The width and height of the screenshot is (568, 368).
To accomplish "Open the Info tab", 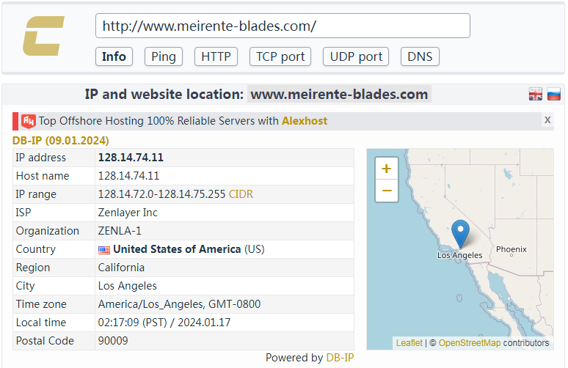I will pyautogui.click(x=114, y=56).
